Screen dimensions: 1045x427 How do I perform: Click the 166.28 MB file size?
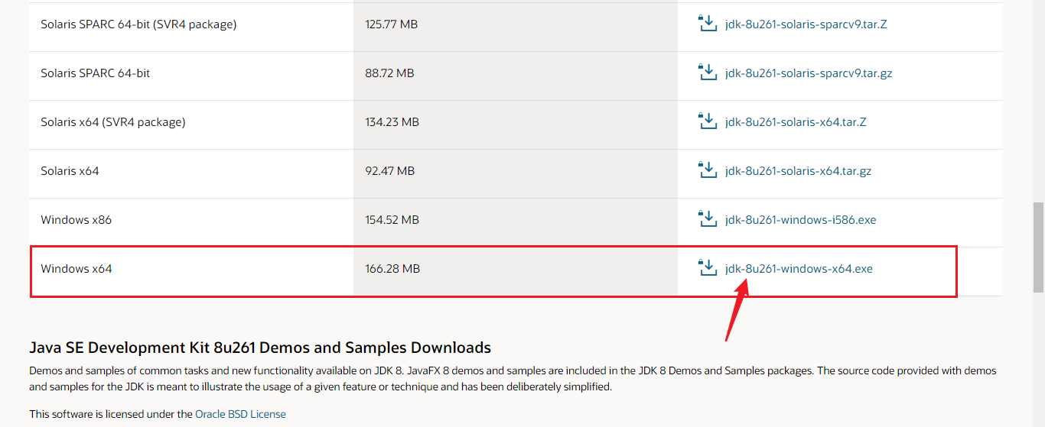(392, 269)
